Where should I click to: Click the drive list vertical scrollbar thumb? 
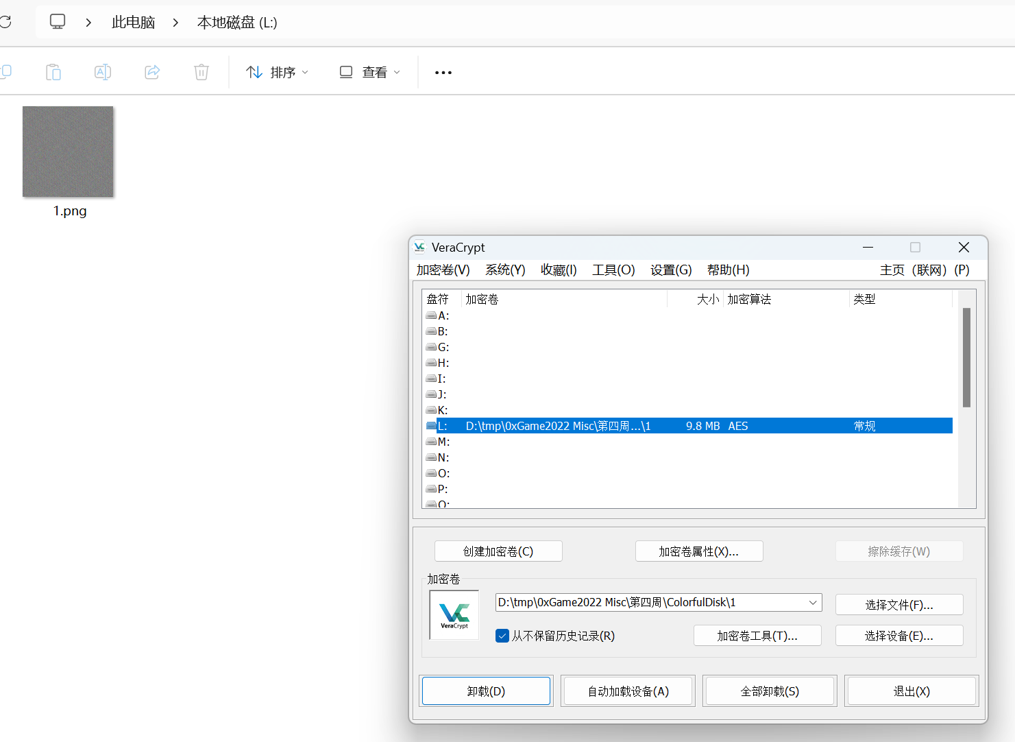pos(966,357)
